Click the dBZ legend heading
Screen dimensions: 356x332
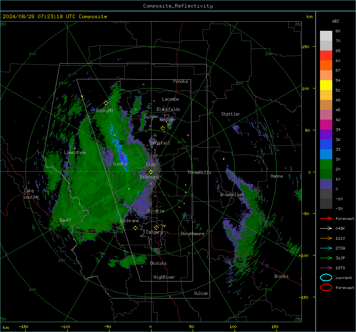coord(335,21)
